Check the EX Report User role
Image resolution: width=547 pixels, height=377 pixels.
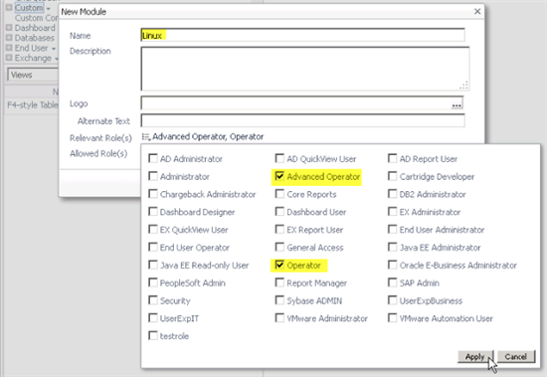point(279,230)
